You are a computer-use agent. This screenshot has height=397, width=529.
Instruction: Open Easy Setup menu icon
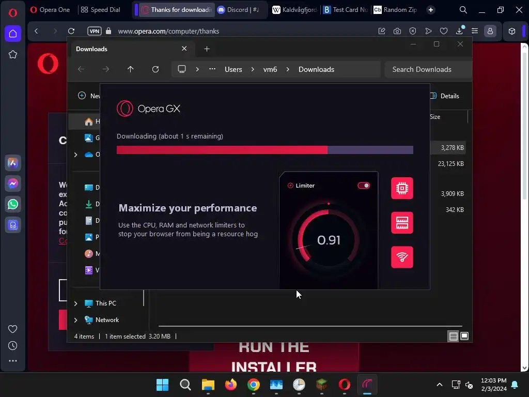tap(475, 31)
